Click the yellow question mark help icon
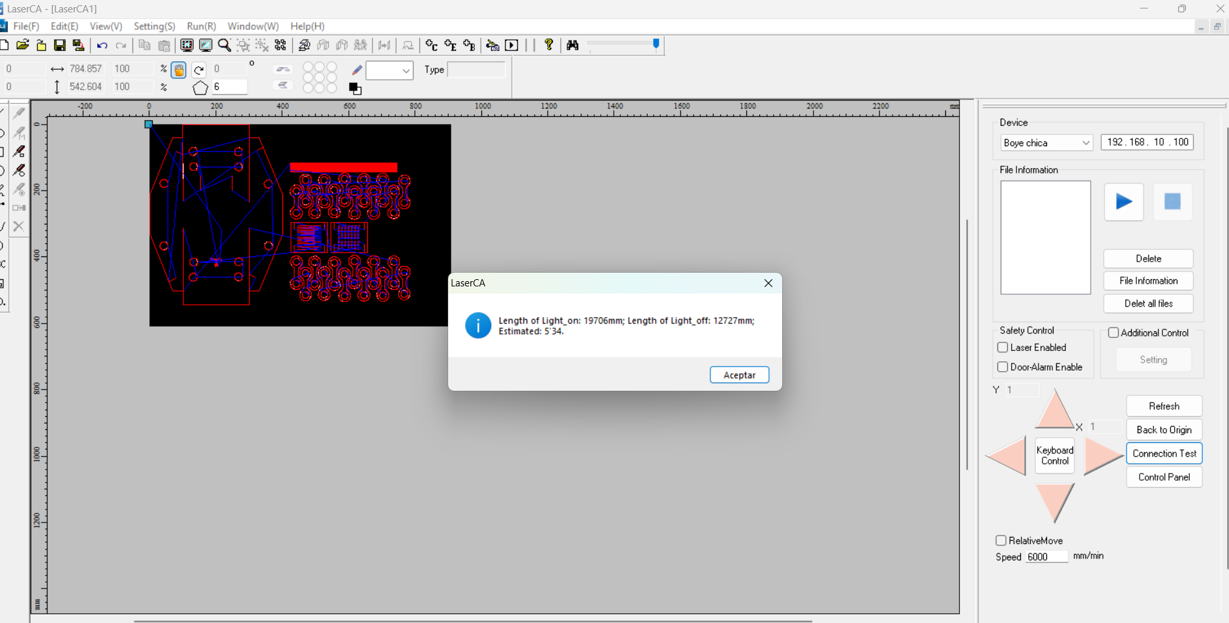Image resolution: width=1229 pixels, height=623 pixels. (549, 44)
